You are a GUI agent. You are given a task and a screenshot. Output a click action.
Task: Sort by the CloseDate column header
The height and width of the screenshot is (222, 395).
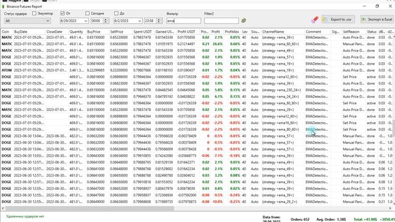pyautogui.click(x=54, y=31)
